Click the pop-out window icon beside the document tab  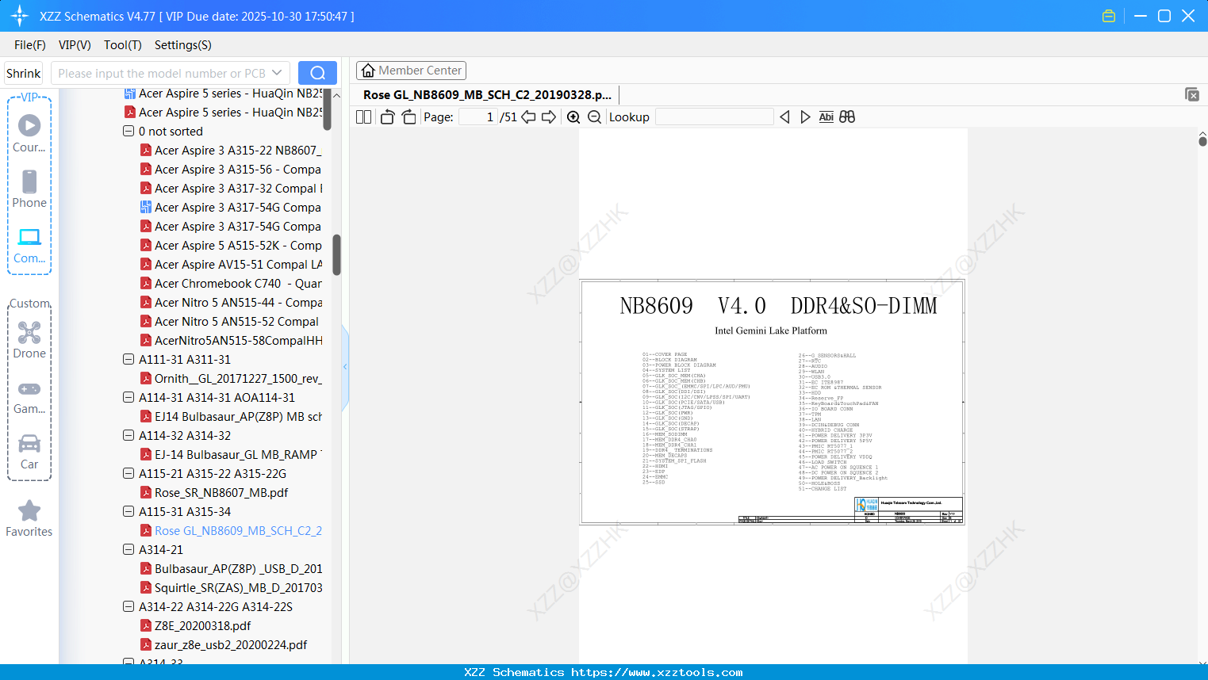[1192, 94]
